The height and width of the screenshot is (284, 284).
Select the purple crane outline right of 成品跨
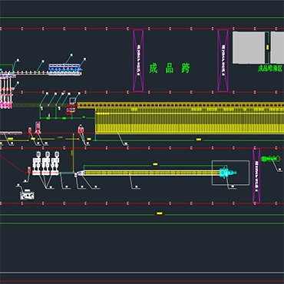(x=223, y=61)
